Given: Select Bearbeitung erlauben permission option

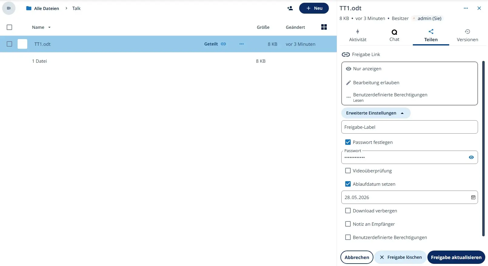Looking at the screenshot, I should tap(409, 83).
